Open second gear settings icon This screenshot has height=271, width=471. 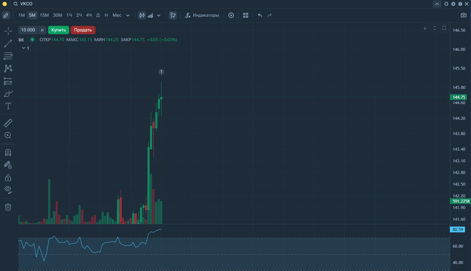click(x=460, y=4)
